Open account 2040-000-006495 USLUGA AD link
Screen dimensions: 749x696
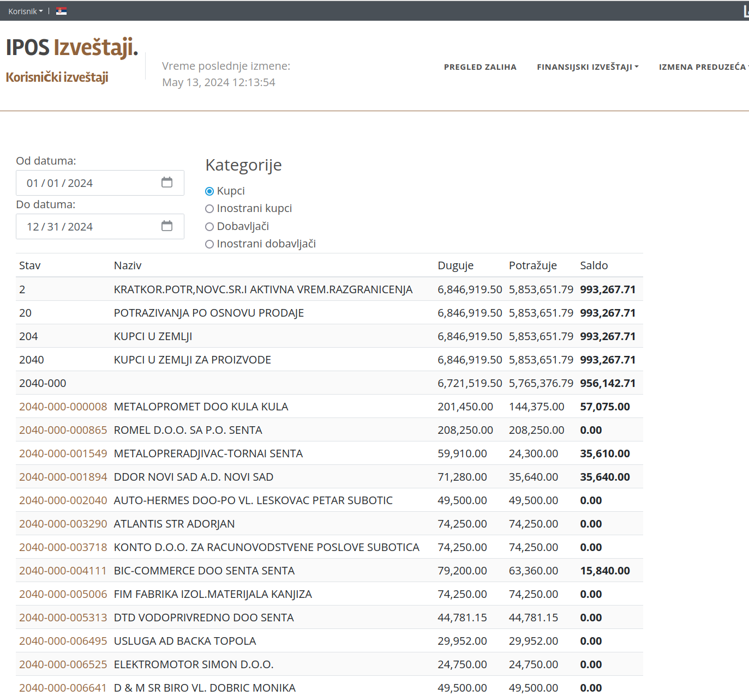point(63,641)
